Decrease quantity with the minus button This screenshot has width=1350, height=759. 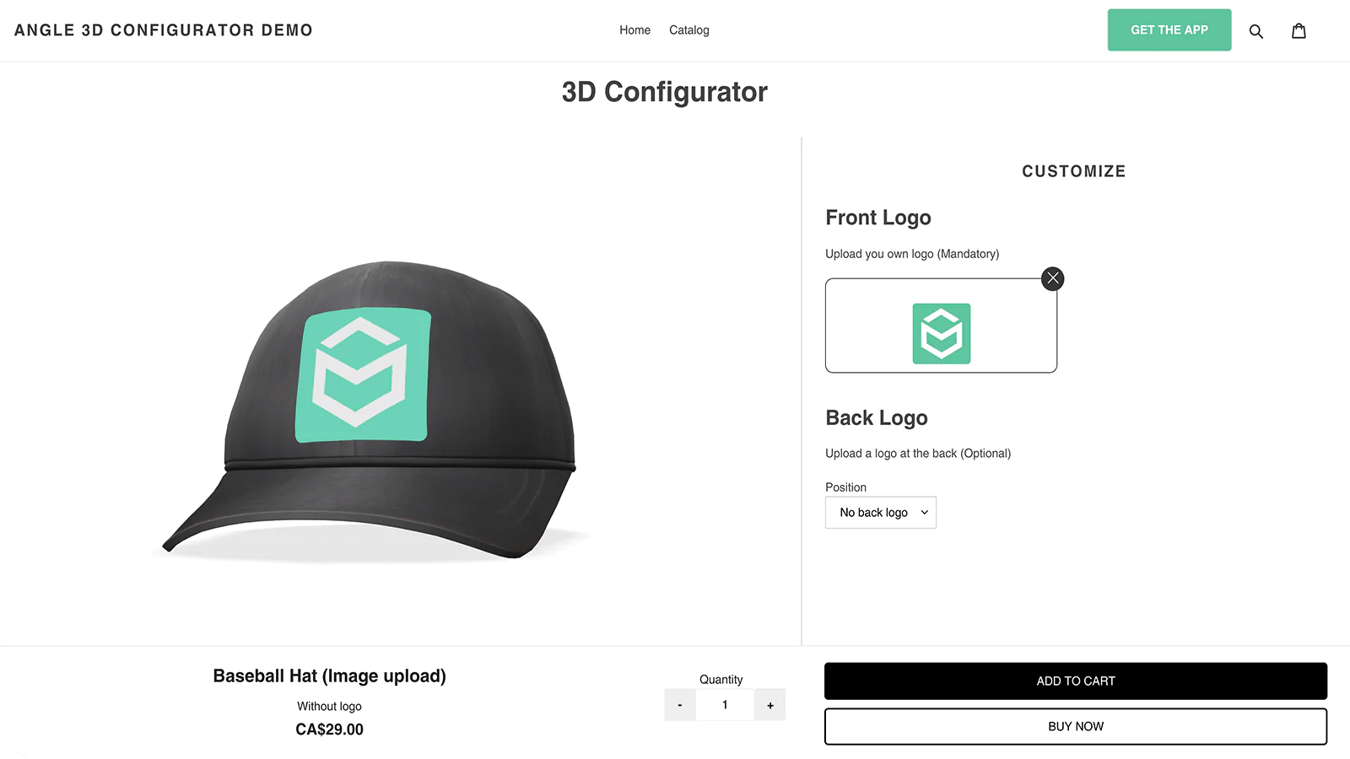pyautogui.click(x=679, y=704)
